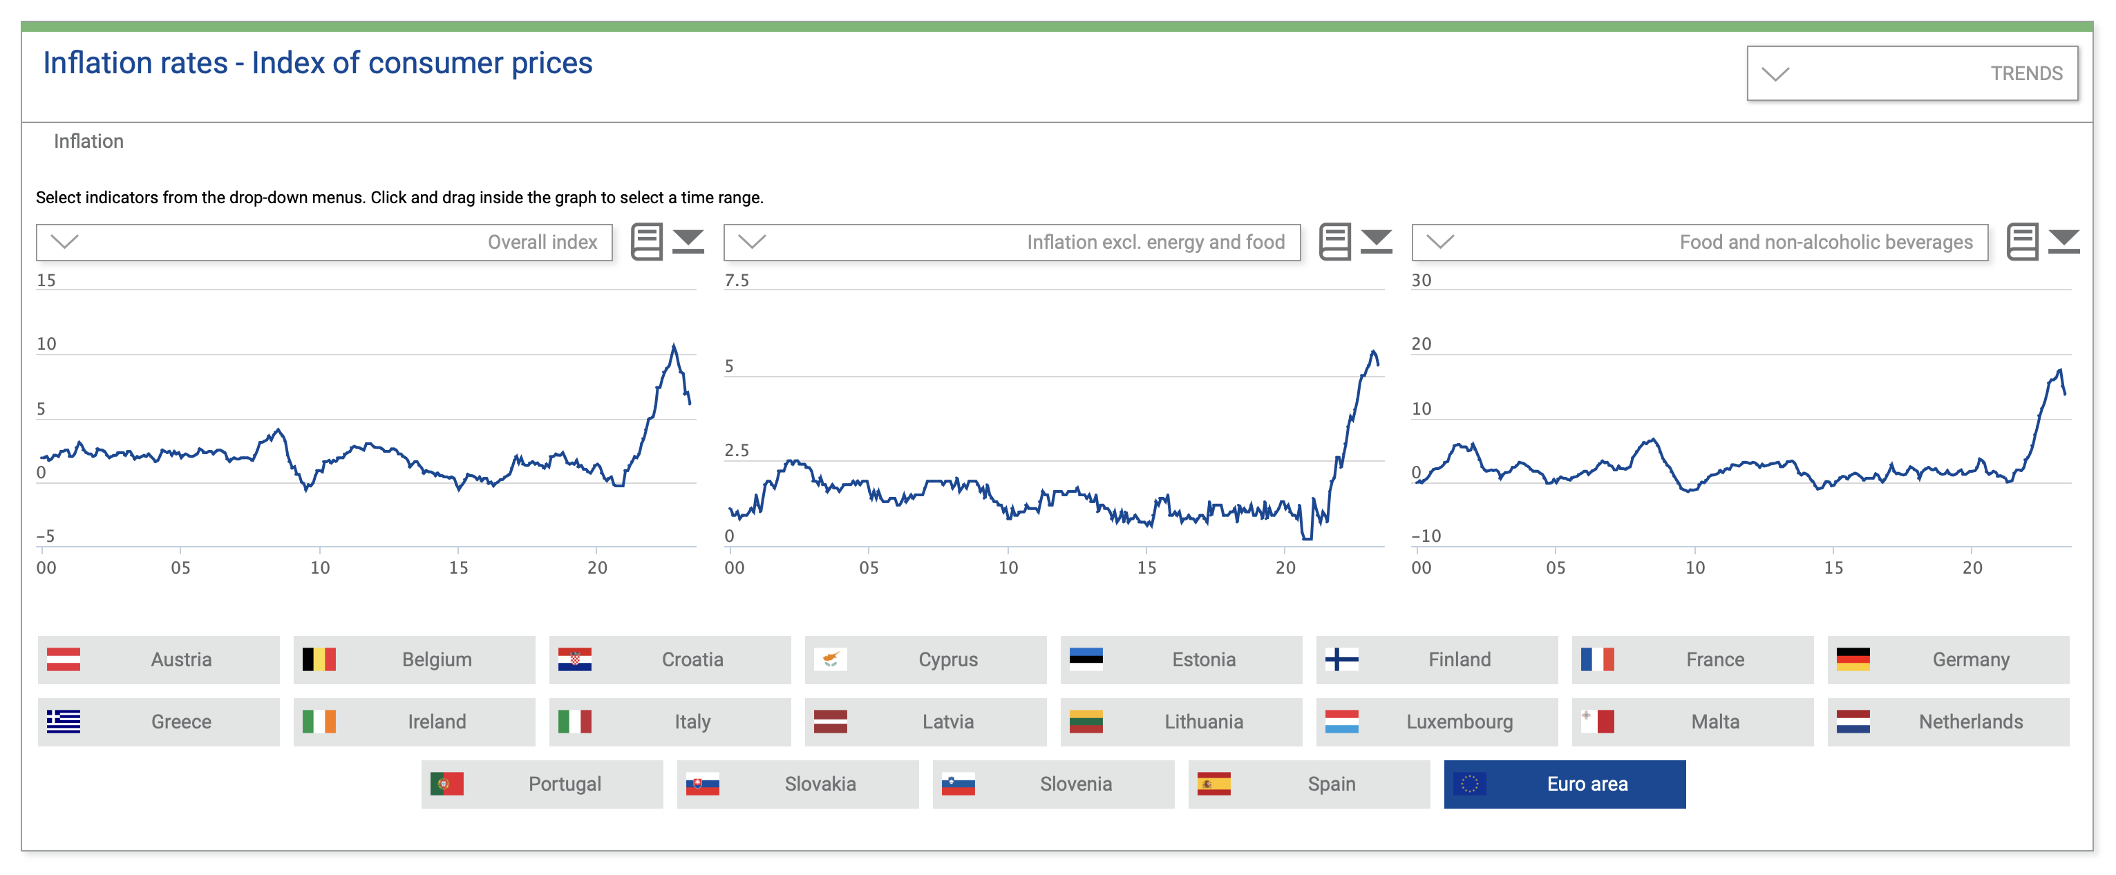This screenshot has height=875, width=2116.
Task: Select Greece country button
Action: 158,722
